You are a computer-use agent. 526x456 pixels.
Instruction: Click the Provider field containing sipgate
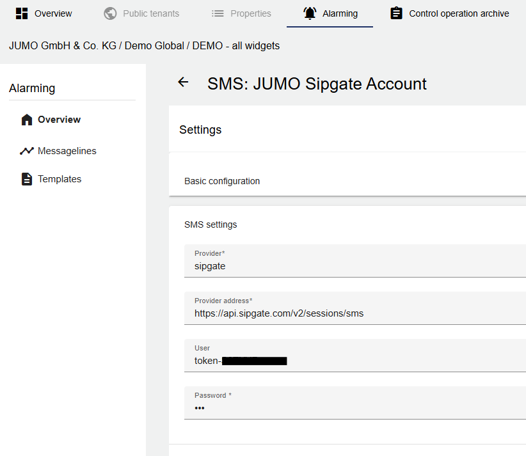coord(352,266)
